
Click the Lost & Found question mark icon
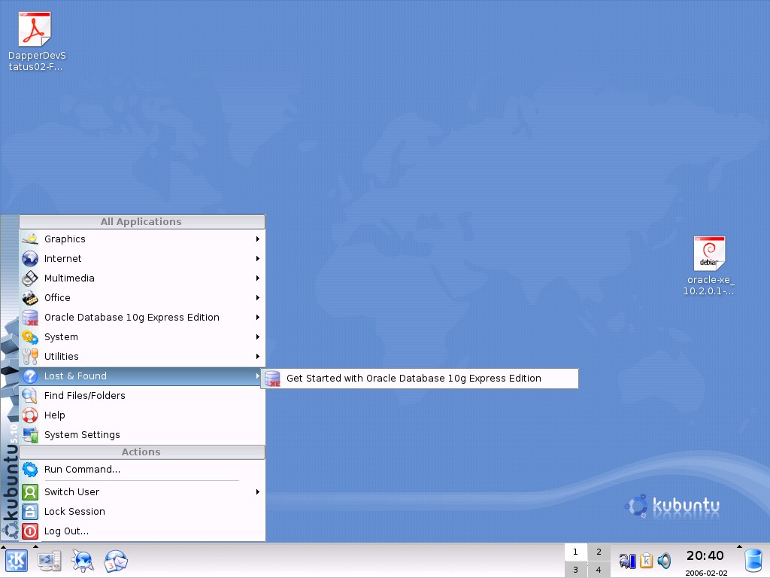pyautogui.click(x=30, y=376)
